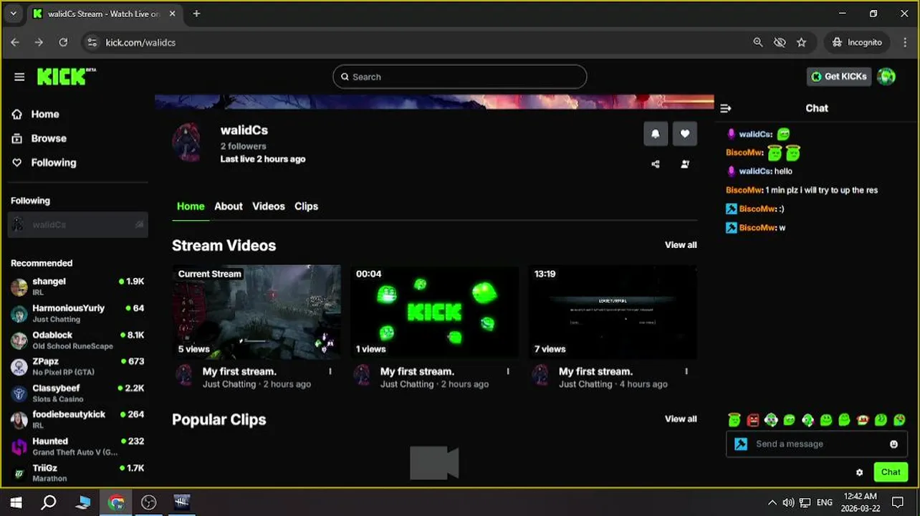Image resolution: width=920 pixels, height=516 pixels.
Task: Click the Get KICKs button
Action: (839, 77)
